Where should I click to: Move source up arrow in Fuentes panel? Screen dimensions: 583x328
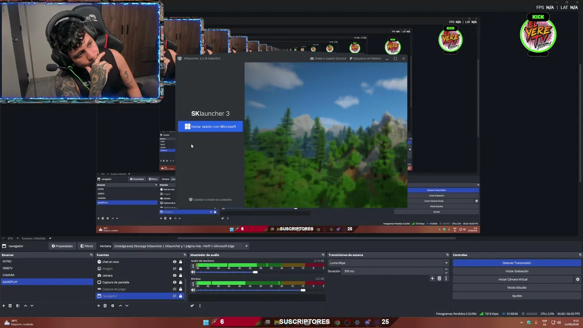point(120,306)
